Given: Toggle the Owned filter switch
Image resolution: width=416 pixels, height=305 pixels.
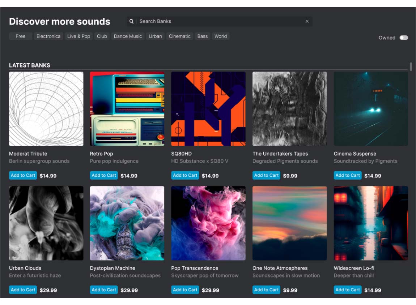Looking at the screenshot, I should tap(403, 38).
